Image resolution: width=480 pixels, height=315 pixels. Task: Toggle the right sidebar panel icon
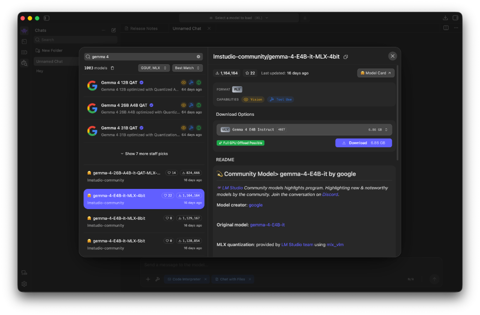[x=456, y=18]
